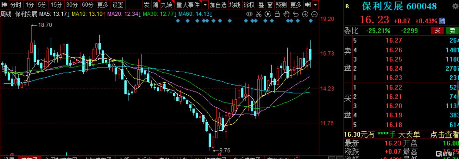Expand the dropdown arrow beside 重大事件

pos(205,5)
